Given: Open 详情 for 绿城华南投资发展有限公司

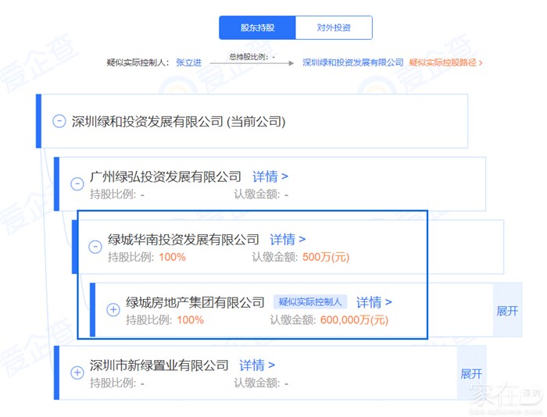Looking at the screenshot, I should [288, 239].
